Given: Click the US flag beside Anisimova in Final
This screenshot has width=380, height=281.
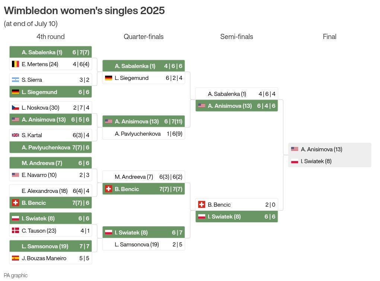Looking at the screenshot, I should 294,149.
